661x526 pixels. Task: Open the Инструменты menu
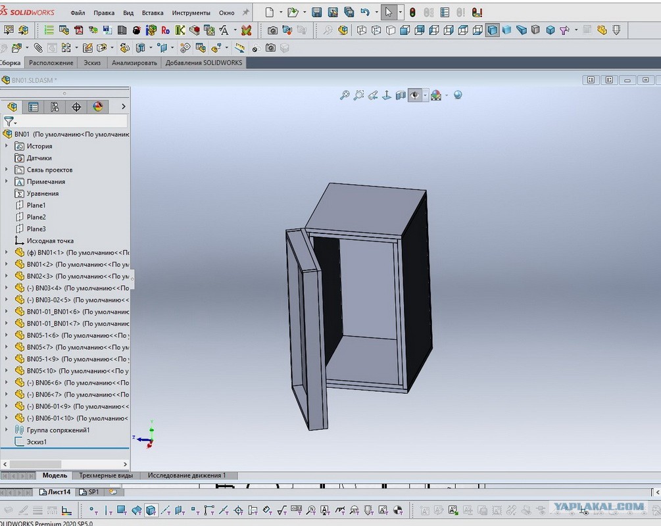pyautogui.click(x=191, y=13)
